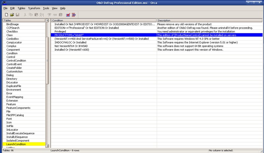Select the CCPSearch table
Viewport: 264px width, 153px height.
point(13,28)
